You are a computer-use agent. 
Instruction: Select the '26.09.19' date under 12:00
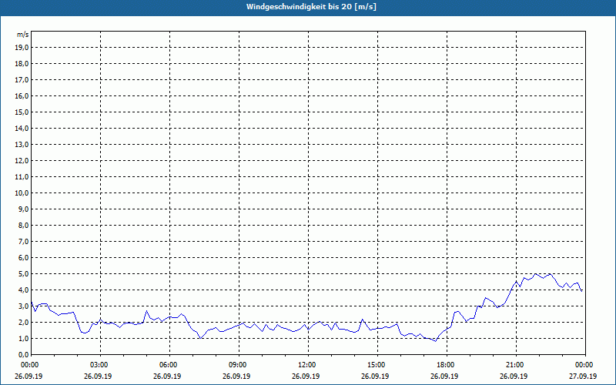pos(306,376)
